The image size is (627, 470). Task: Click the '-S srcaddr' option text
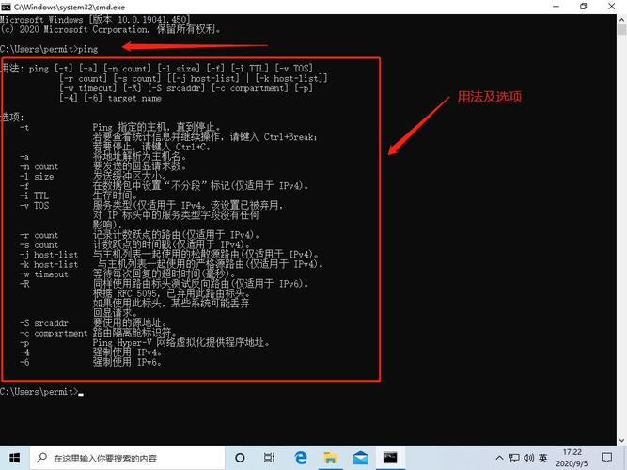pyautogui.click(x=44, y=323)
